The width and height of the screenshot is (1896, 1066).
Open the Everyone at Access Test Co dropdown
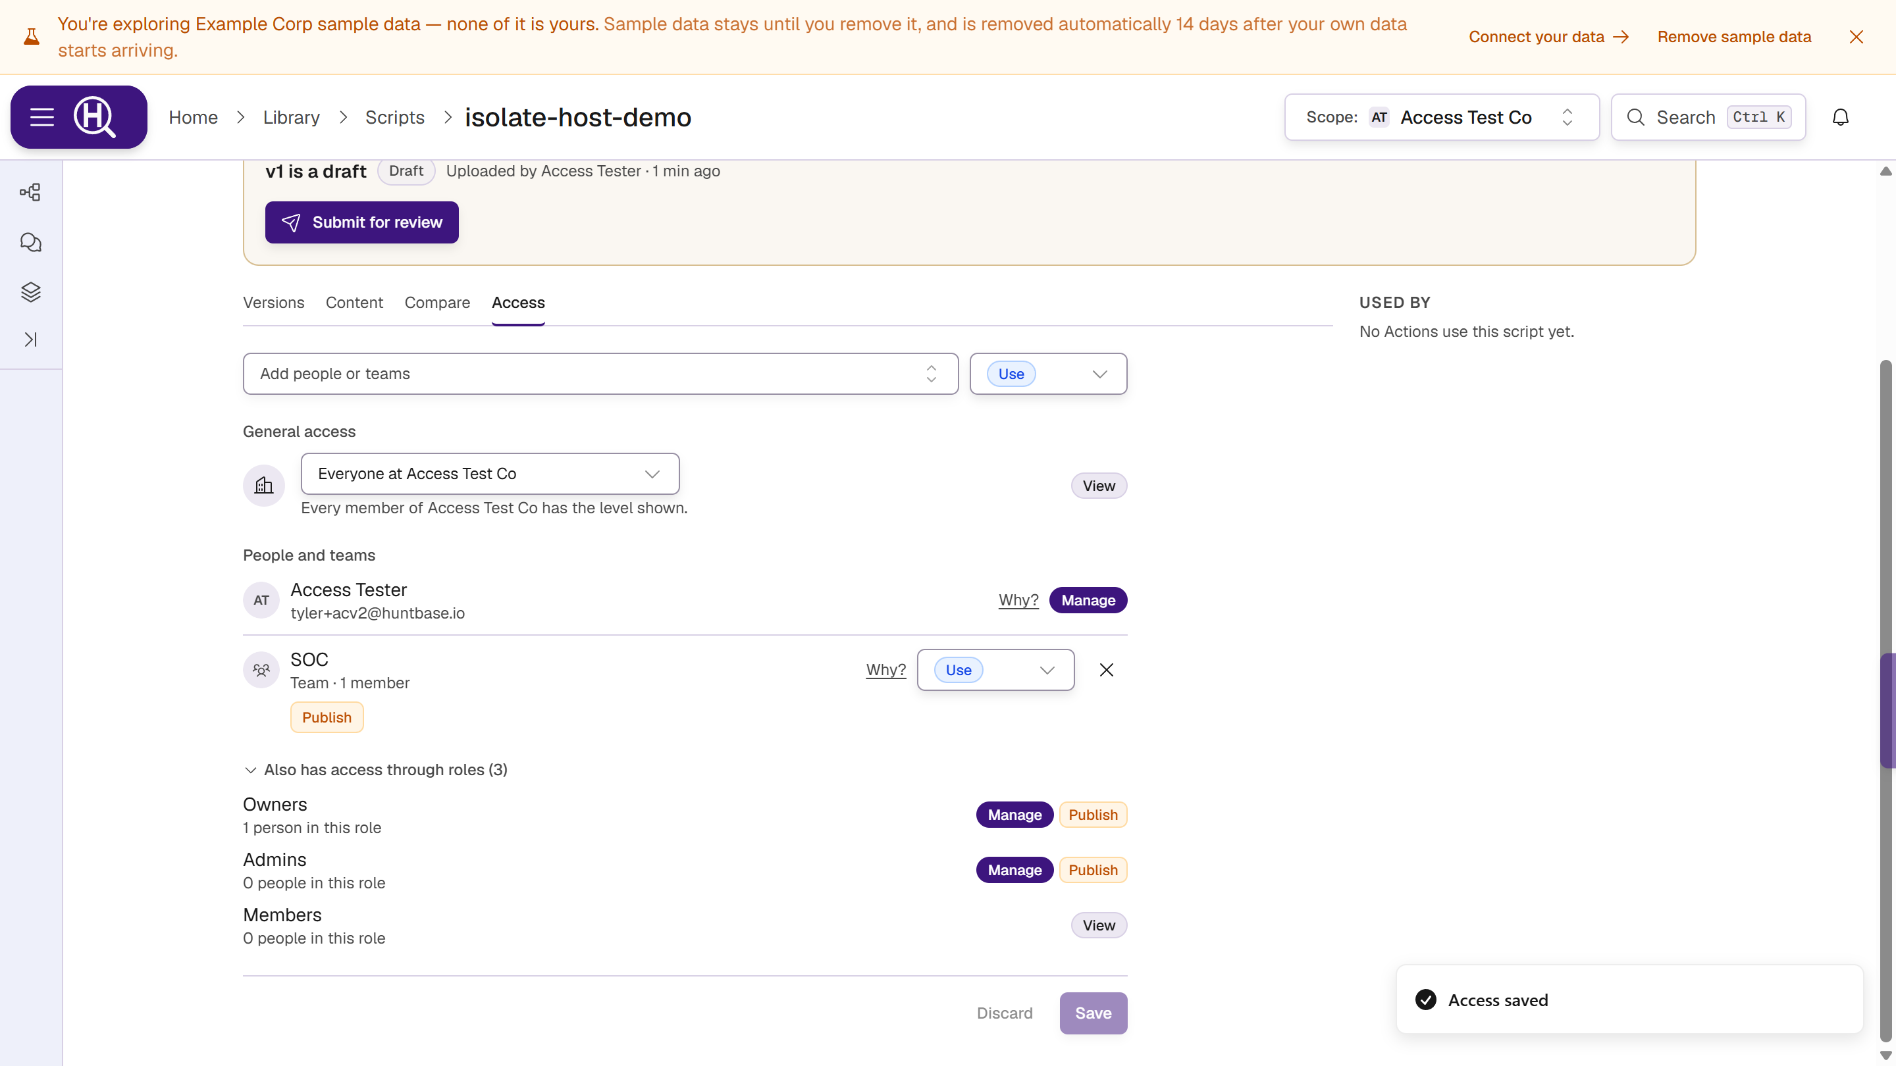[x=490, y=474]
